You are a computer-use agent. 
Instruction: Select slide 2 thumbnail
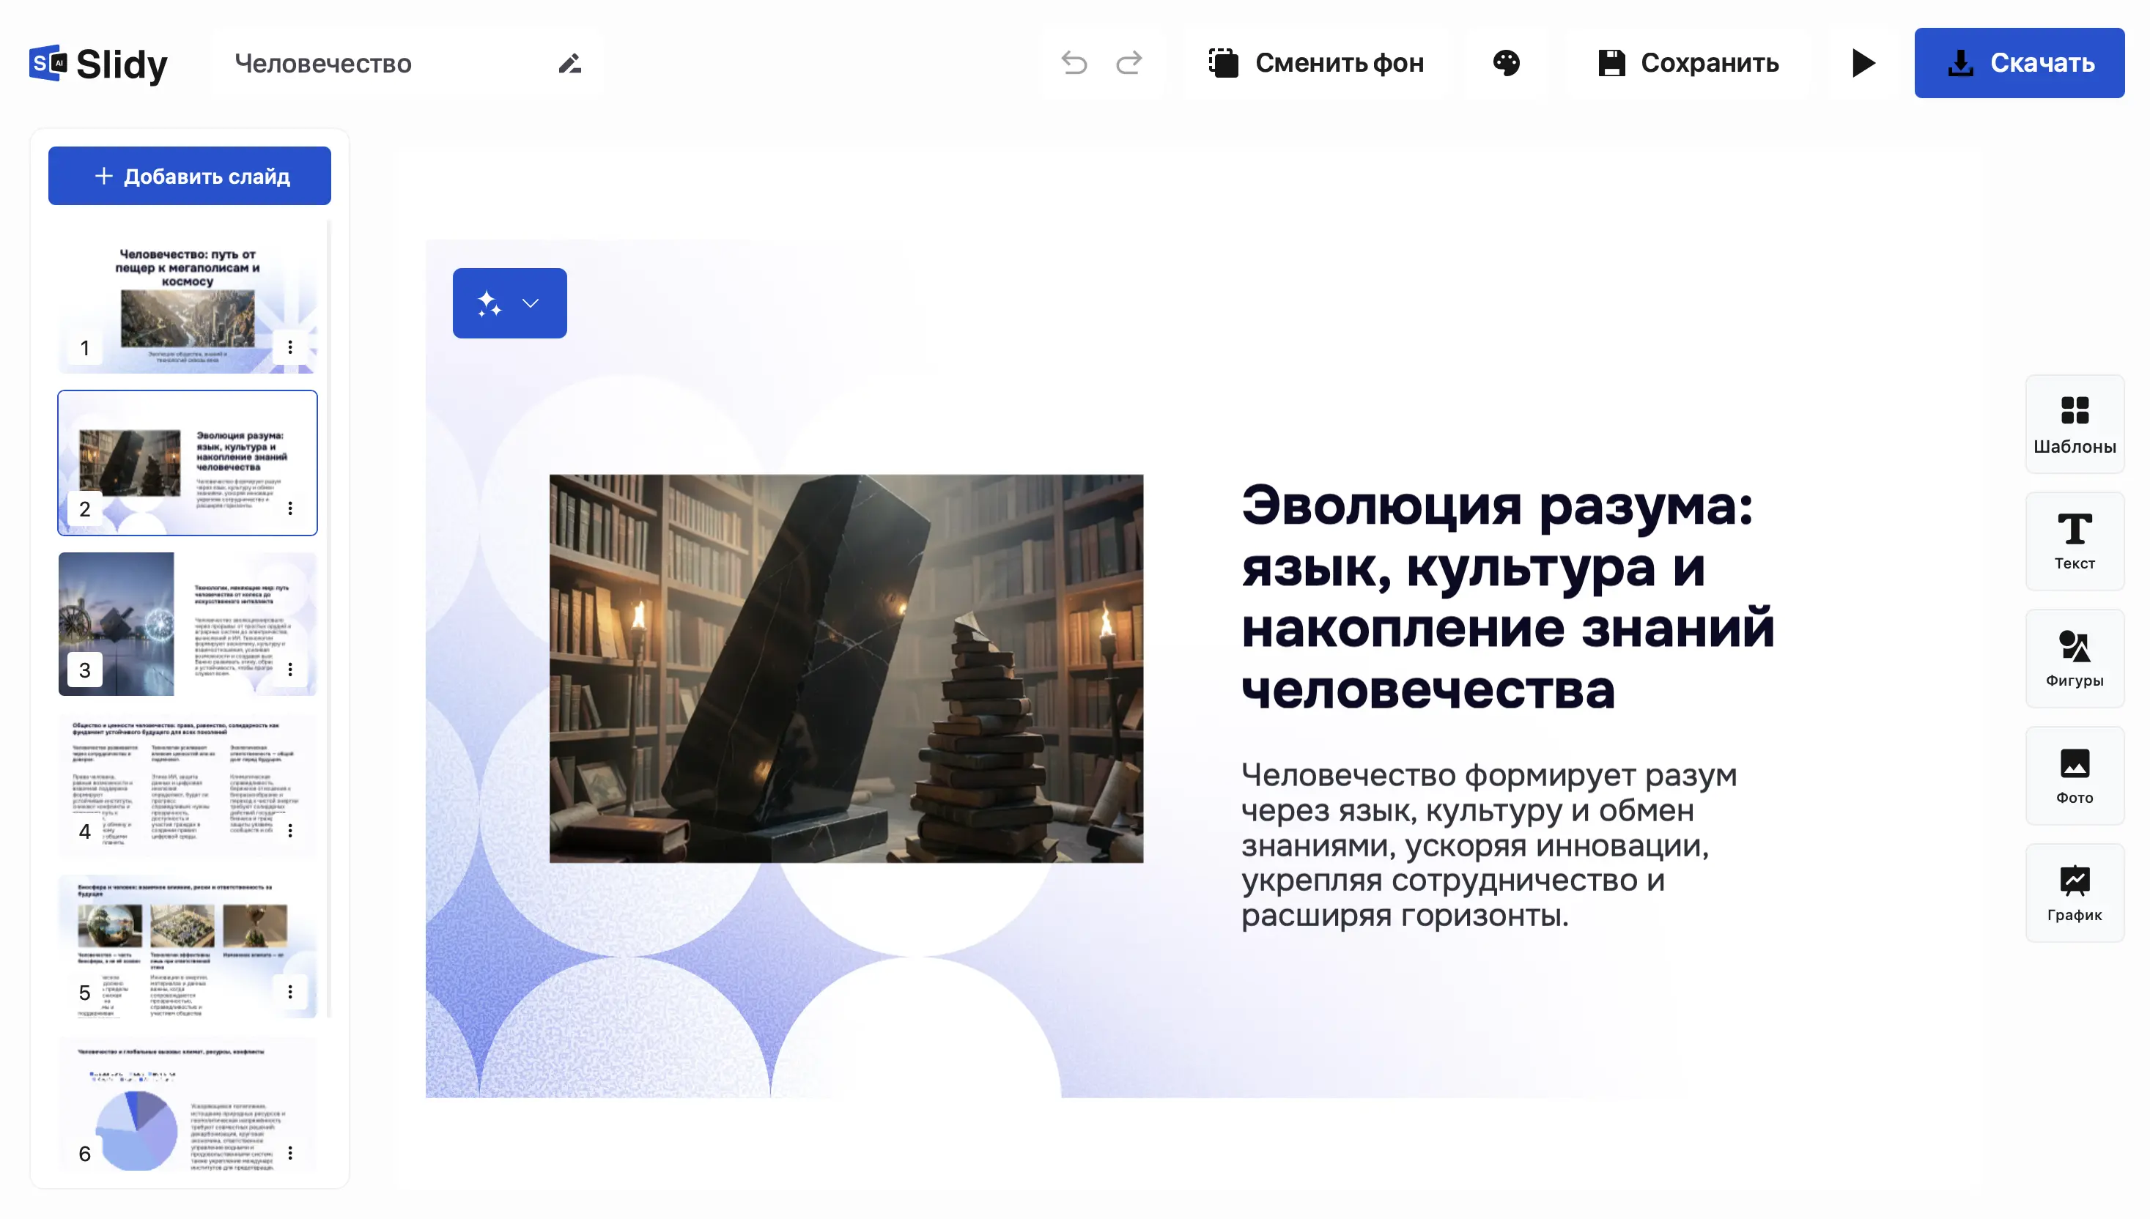point(188,463)
